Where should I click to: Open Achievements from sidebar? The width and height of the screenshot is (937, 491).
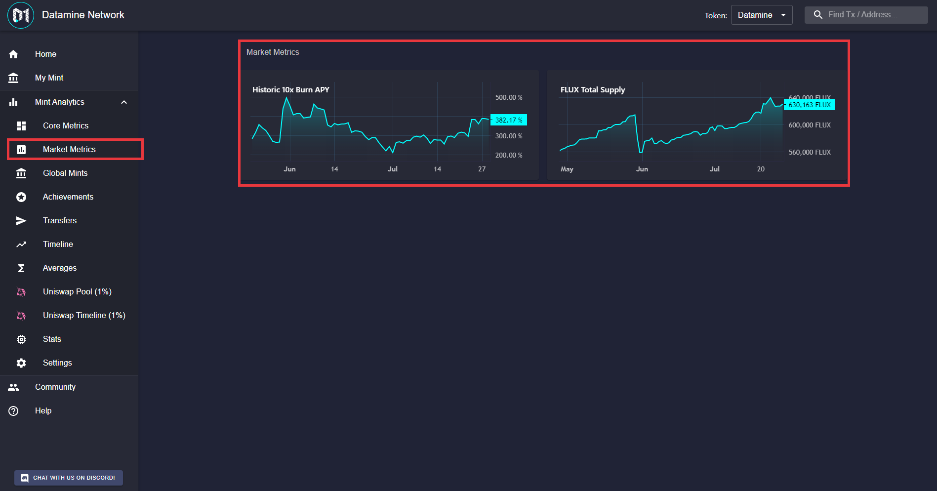click(x=69, y=197)
